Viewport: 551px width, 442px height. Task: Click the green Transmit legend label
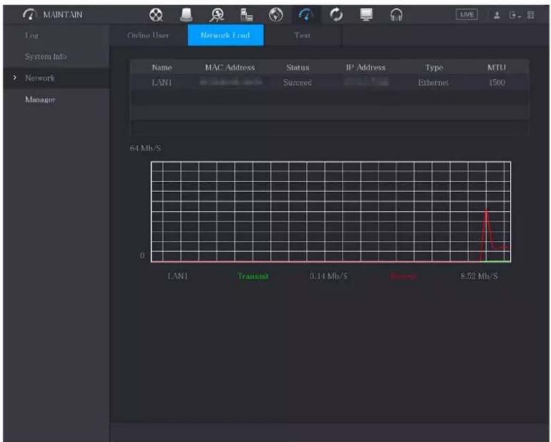point(253,276)
